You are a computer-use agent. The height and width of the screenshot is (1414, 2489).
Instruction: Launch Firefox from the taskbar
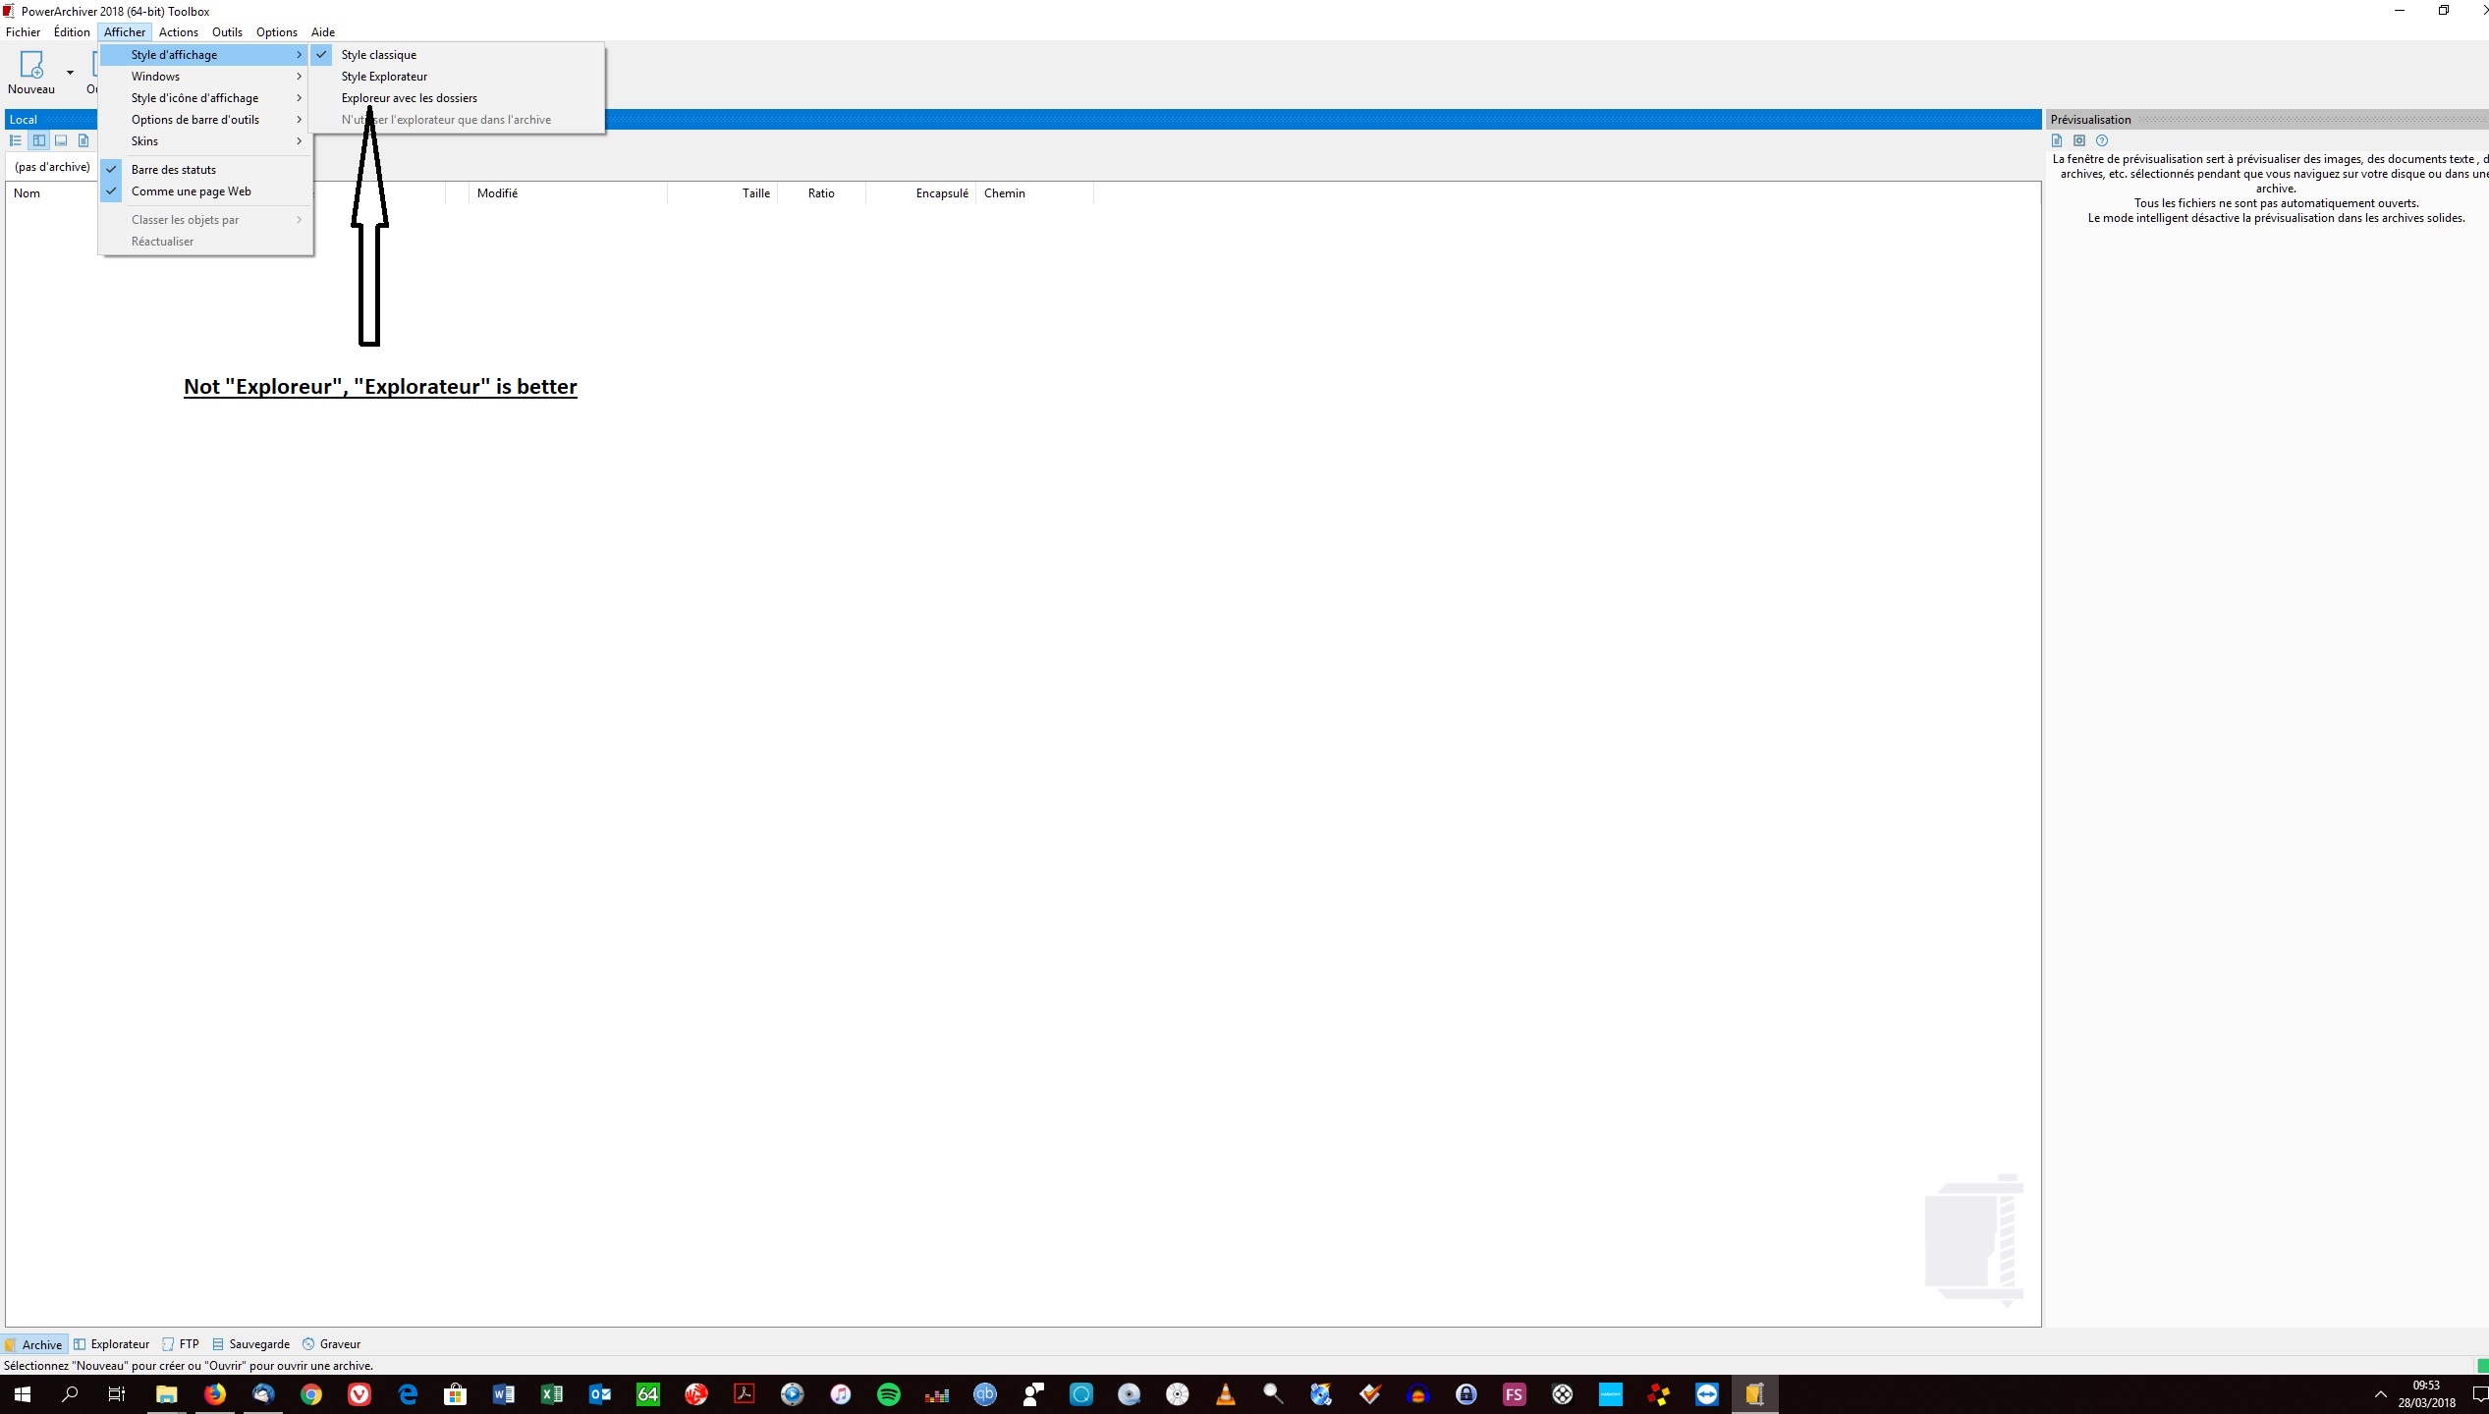point(214,1394)
